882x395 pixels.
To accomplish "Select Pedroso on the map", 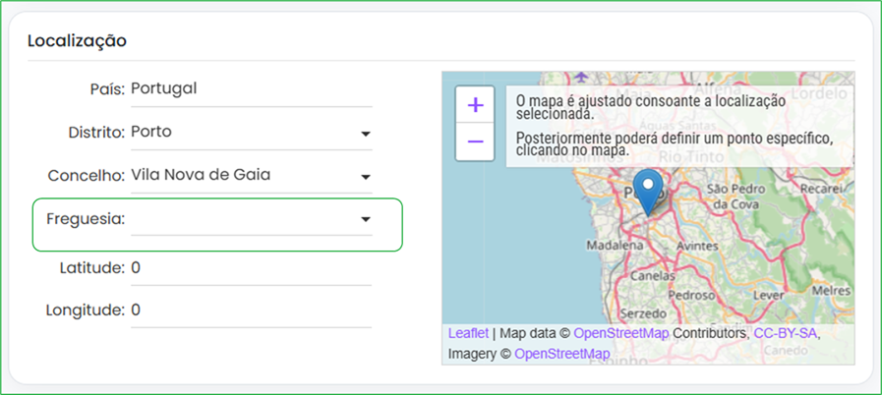I will click(690, 294).
